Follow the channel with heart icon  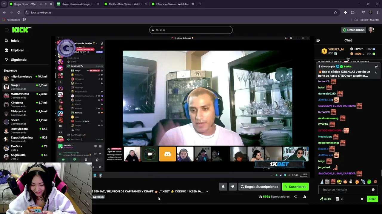click(233, 187)
